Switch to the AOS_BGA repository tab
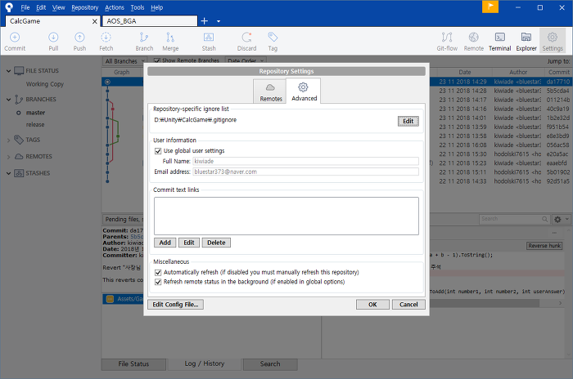573x379 pixels. coord(150,21)
